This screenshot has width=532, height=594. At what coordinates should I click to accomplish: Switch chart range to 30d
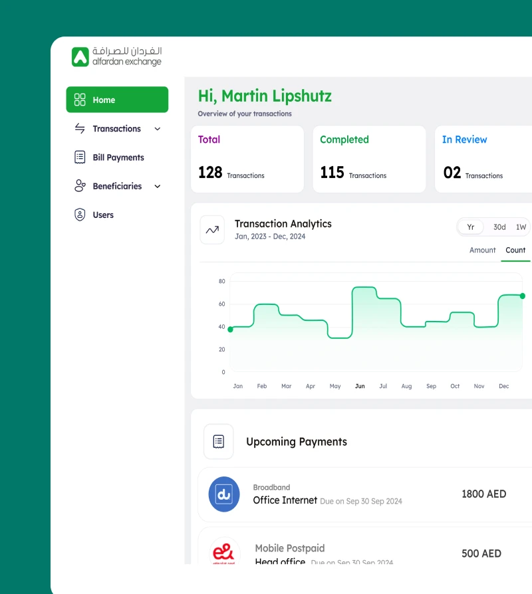point(499,227)
